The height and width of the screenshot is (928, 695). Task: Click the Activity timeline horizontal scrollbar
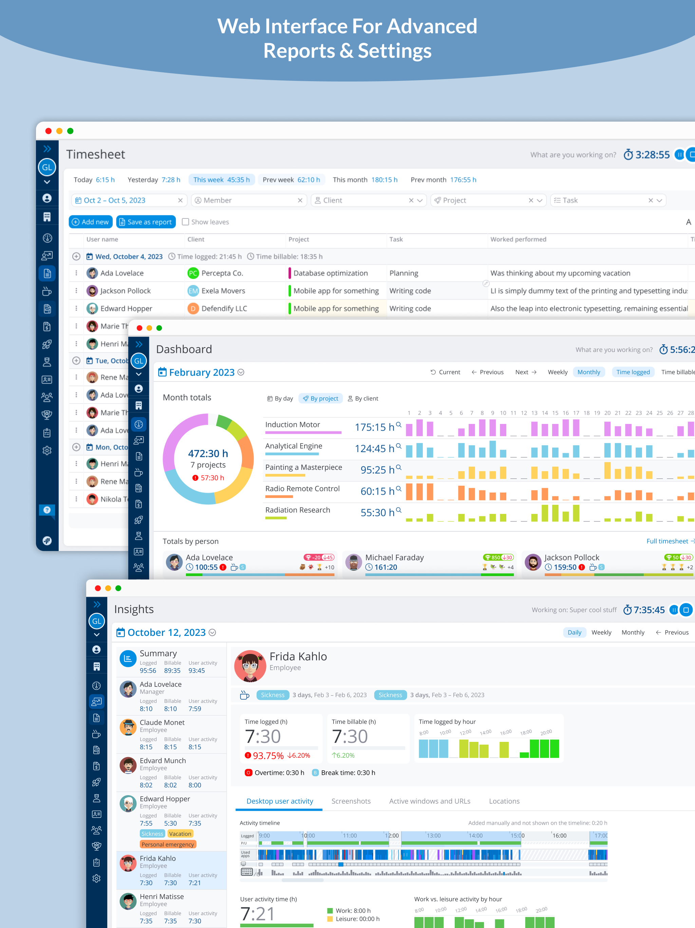(303, 880)
